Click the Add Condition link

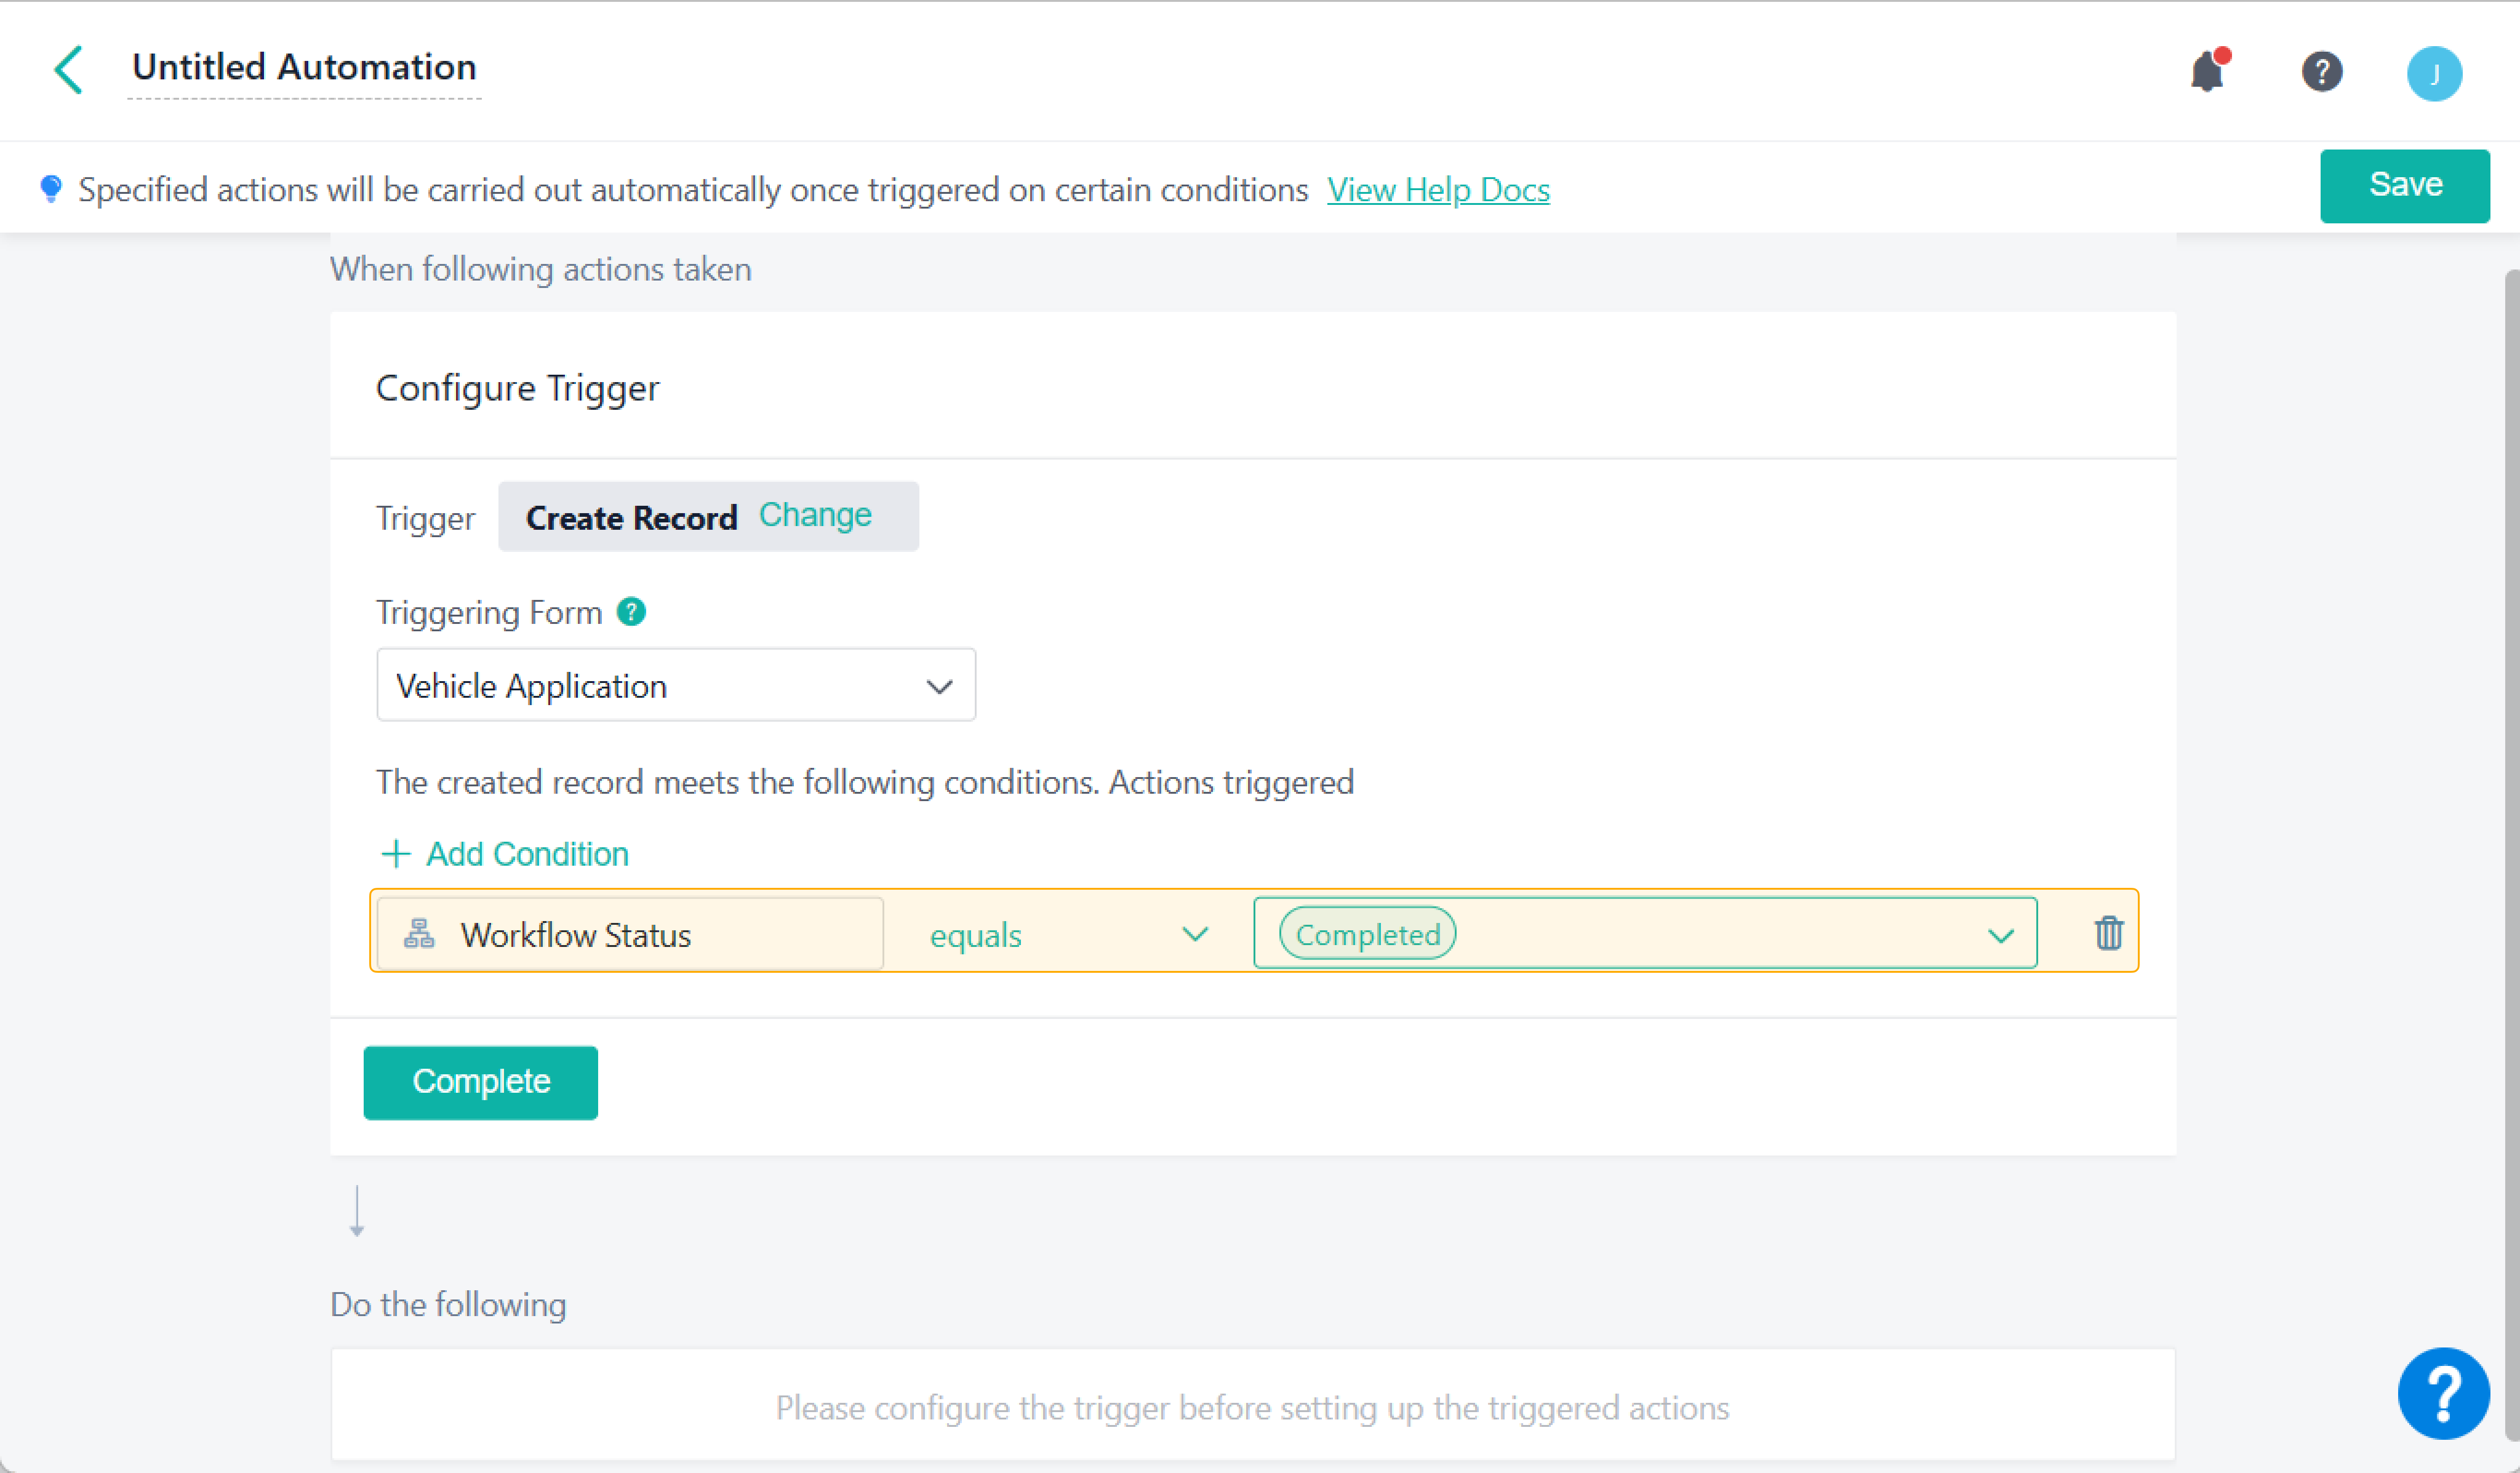(527, 853)
